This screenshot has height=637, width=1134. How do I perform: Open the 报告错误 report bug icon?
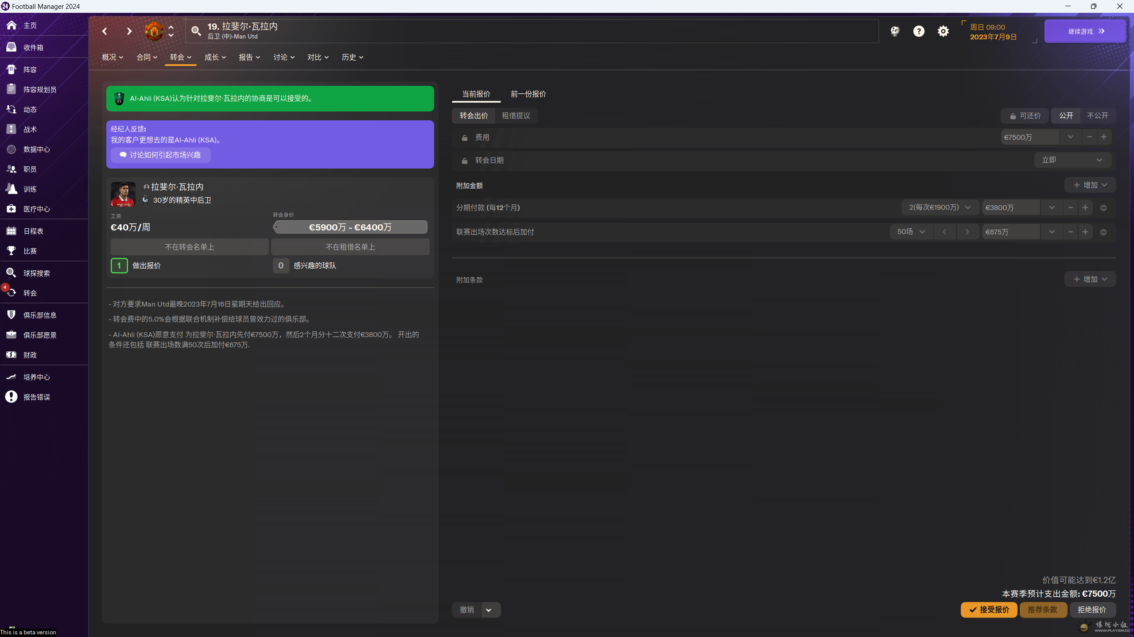point(12,397)
